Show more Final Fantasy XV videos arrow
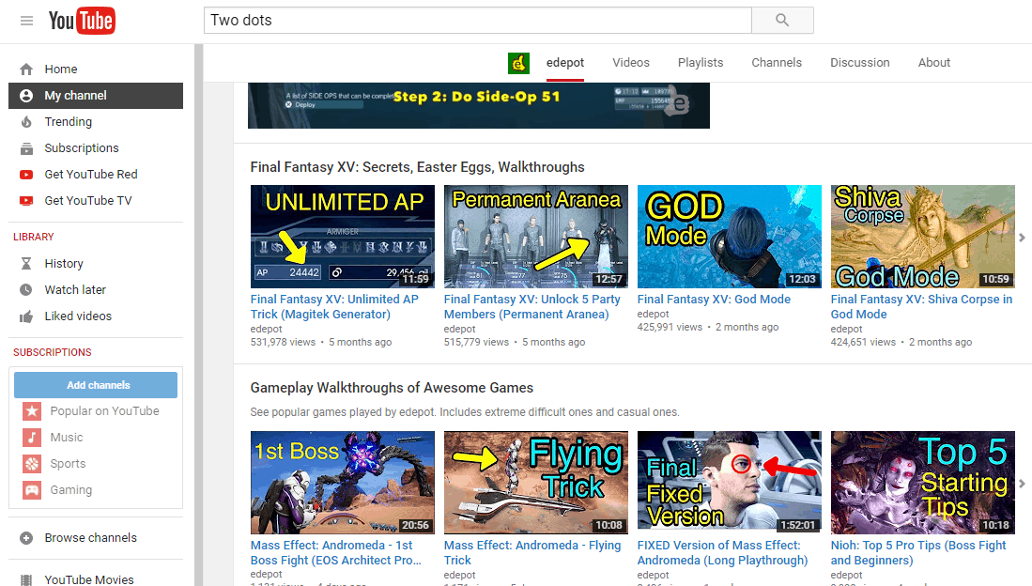Viewport: 1032px width, 586px height. (1022, 238)
